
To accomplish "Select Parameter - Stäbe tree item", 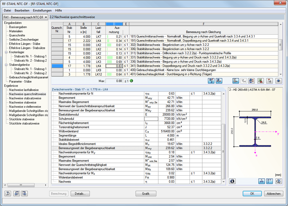I will (20, 81).
